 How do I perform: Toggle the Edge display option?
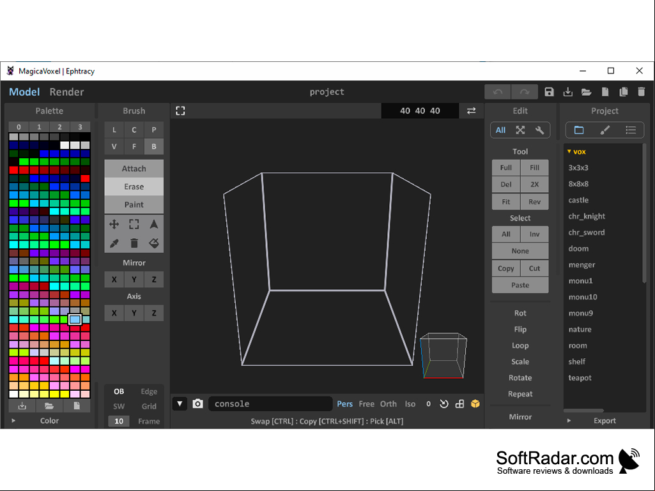(149, 391)
